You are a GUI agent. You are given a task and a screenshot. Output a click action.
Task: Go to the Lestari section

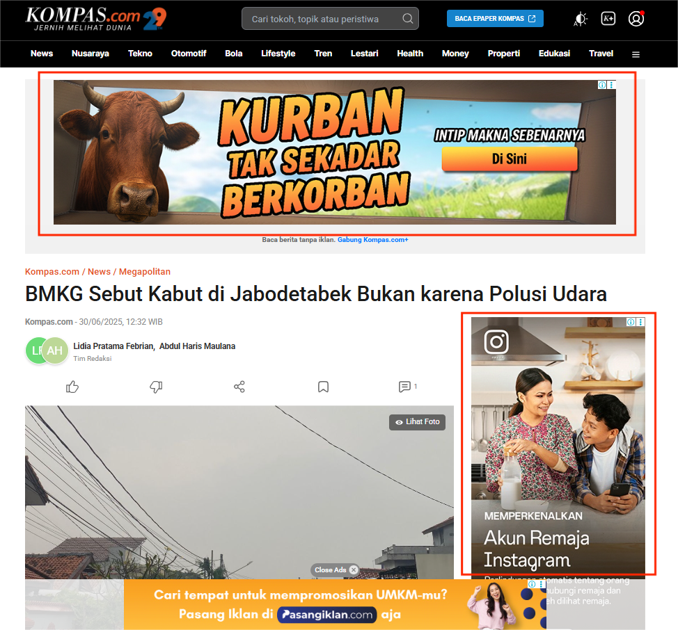click(x=365, y=54)
